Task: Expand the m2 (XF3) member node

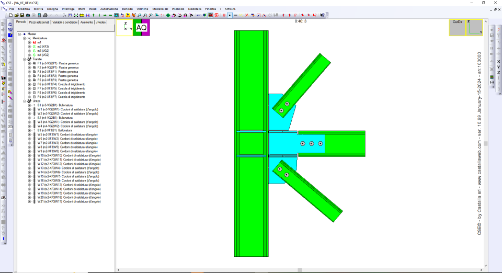Action: tap(29, 47)
